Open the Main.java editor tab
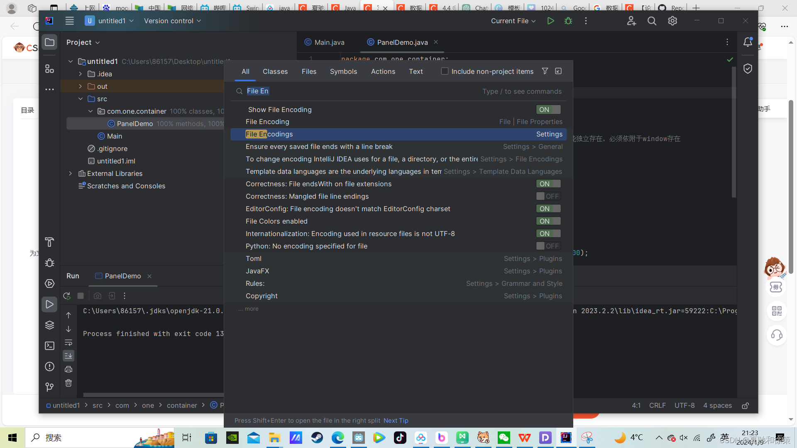Screen dimensions: 797x448 click(325, 42)
